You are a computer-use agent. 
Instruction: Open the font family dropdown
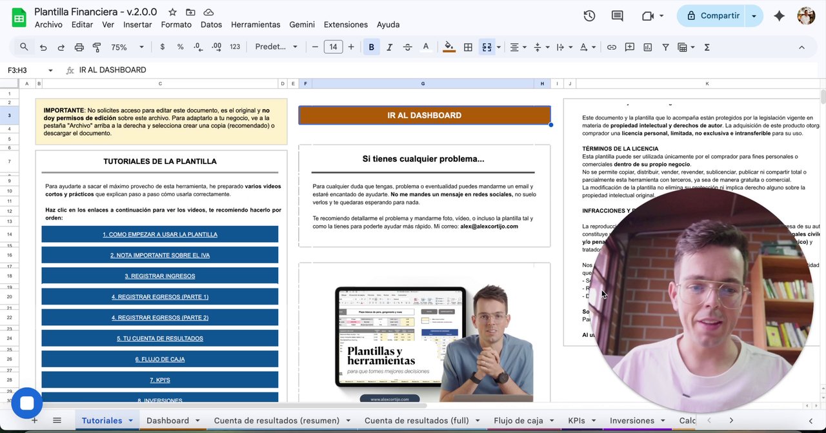(276, 47)
